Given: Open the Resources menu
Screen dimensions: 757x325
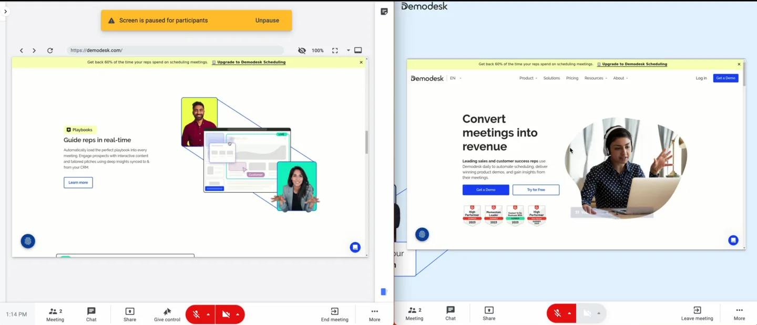Looking at the screenshot, I should [x=596, y=78].
